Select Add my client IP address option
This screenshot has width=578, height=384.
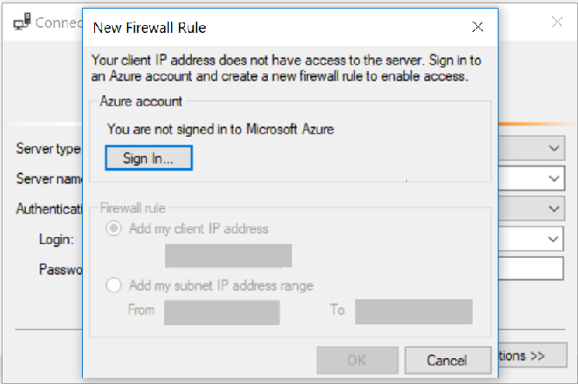pos(113,229)
